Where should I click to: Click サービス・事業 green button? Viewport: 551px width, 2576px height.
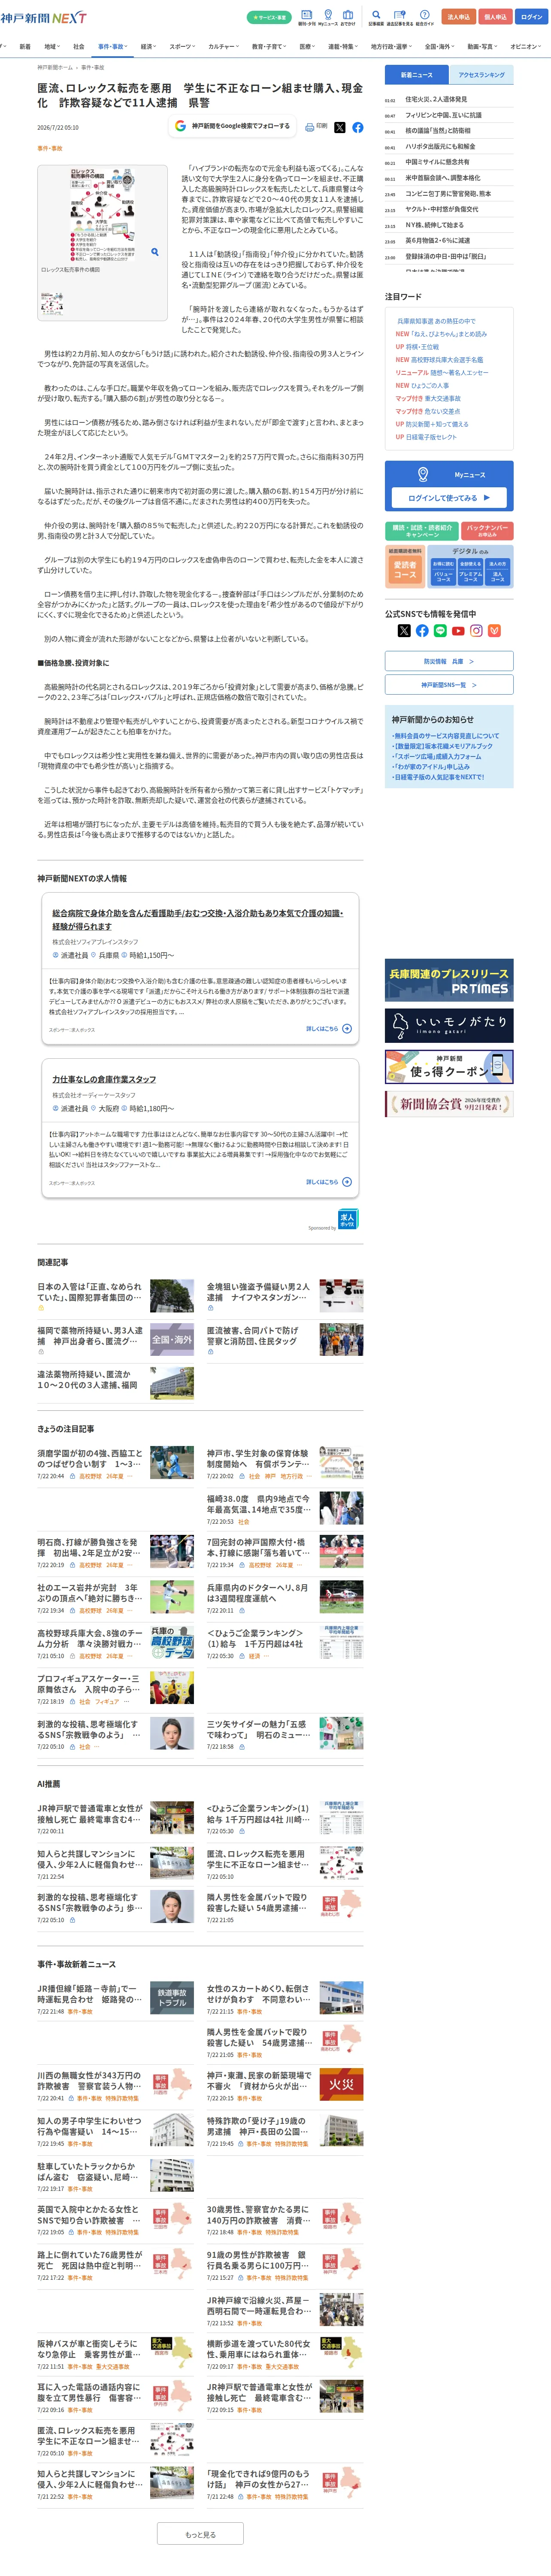(269, 17)
